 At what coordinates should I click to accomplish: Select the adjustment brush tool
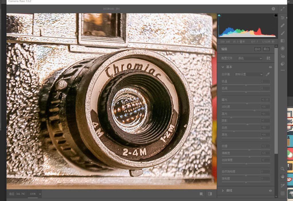point(283,33)
